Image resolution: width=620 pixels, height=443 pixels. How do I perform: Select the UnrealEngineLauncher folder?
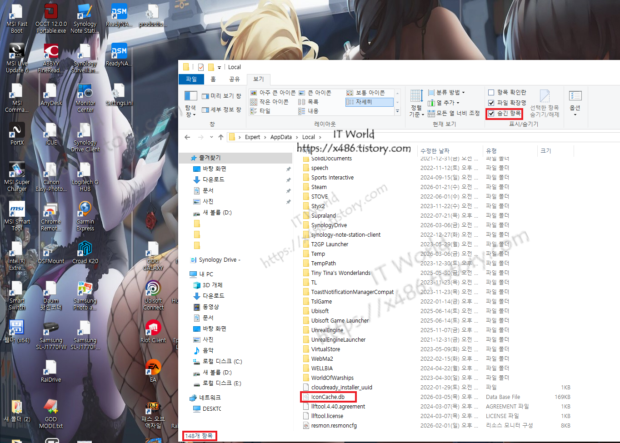pos(338,340)
